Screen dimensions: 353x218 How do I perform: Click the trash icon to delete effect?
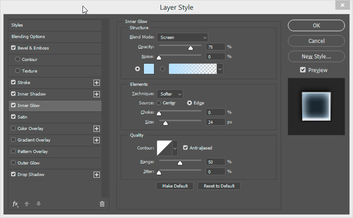(102, 204)
